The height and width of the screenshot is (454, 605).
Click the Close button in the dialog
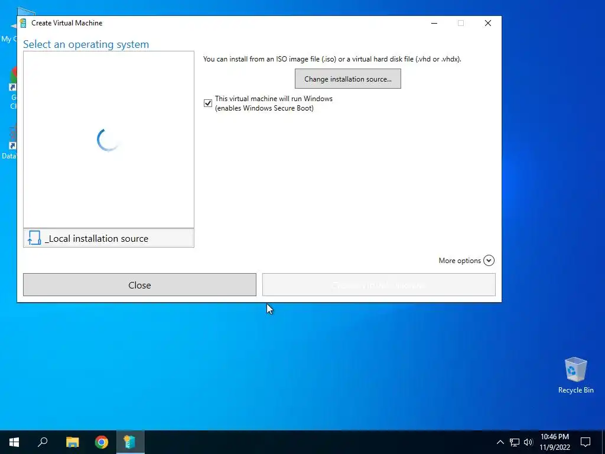pos(139,285)
